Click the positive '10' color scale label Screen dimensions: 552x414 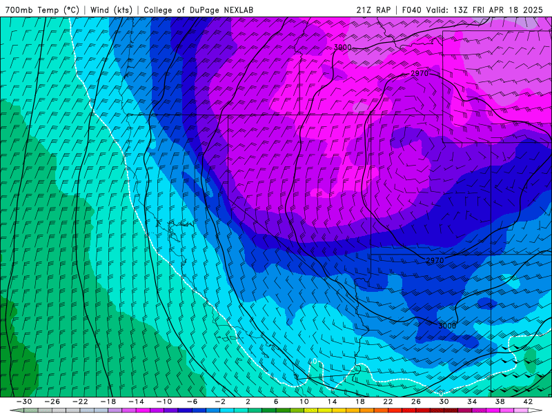point(304,402)
